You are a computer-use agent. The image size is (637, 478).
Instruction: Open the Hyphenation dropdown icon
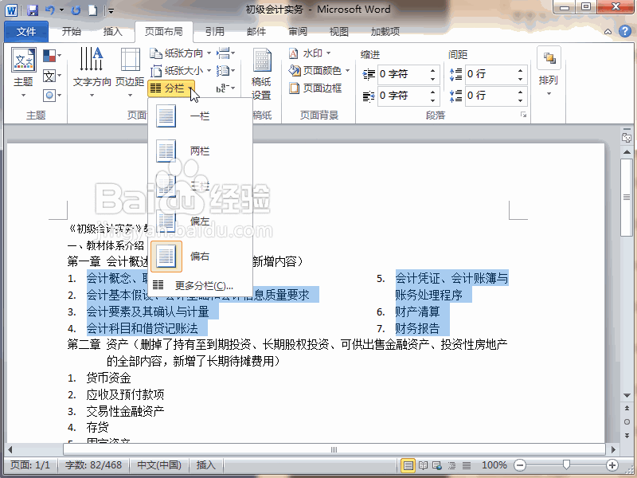click(225, 88)
